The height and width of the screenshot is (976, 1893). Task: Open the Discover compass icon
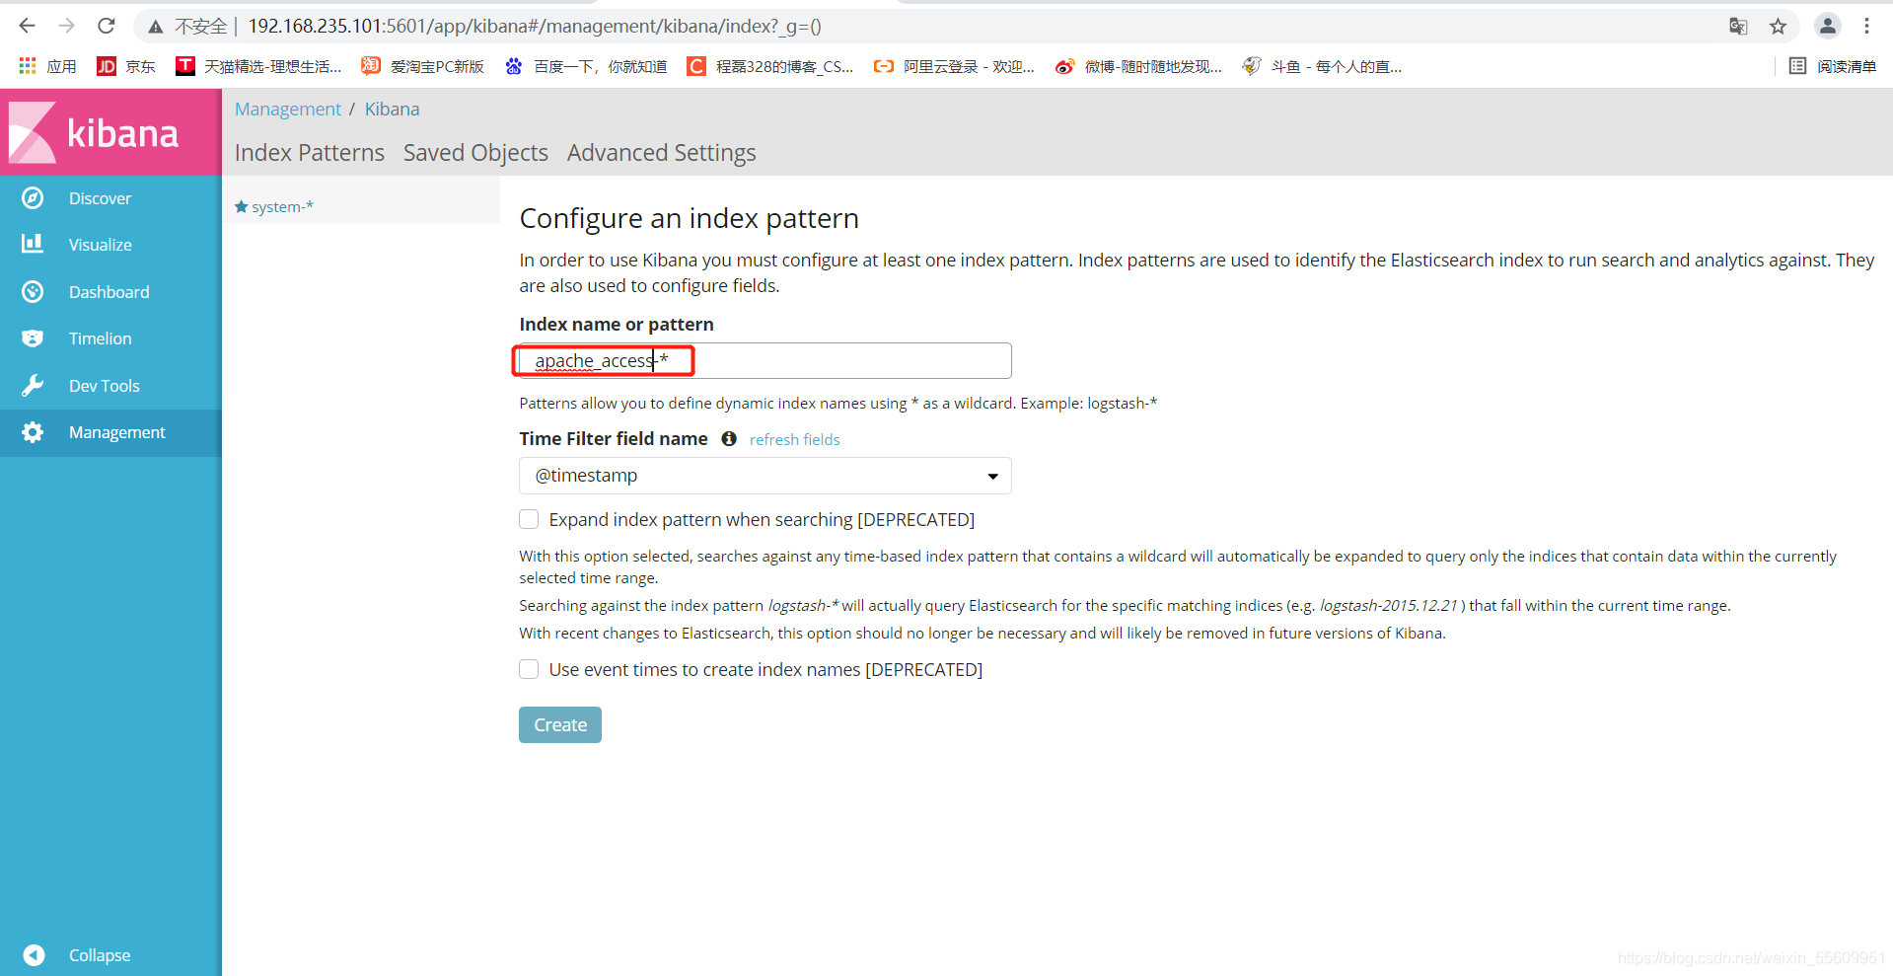pyautogui.click(x=33, y=198)
